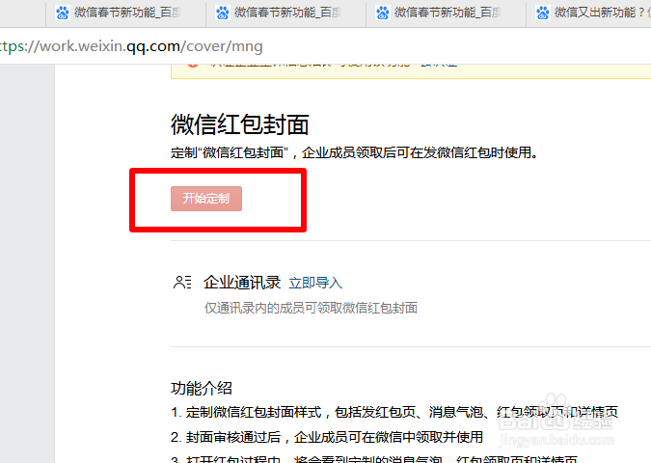
Task: Select the 微信红包封面 page heading
Action: [x=239, y=124]
